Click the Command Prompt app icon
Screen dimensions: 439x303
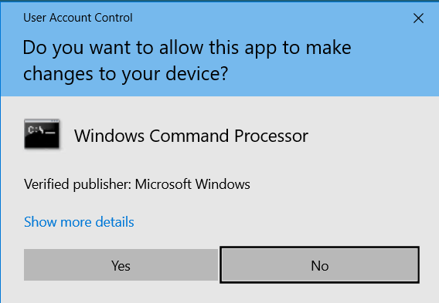tap(42, 134)
